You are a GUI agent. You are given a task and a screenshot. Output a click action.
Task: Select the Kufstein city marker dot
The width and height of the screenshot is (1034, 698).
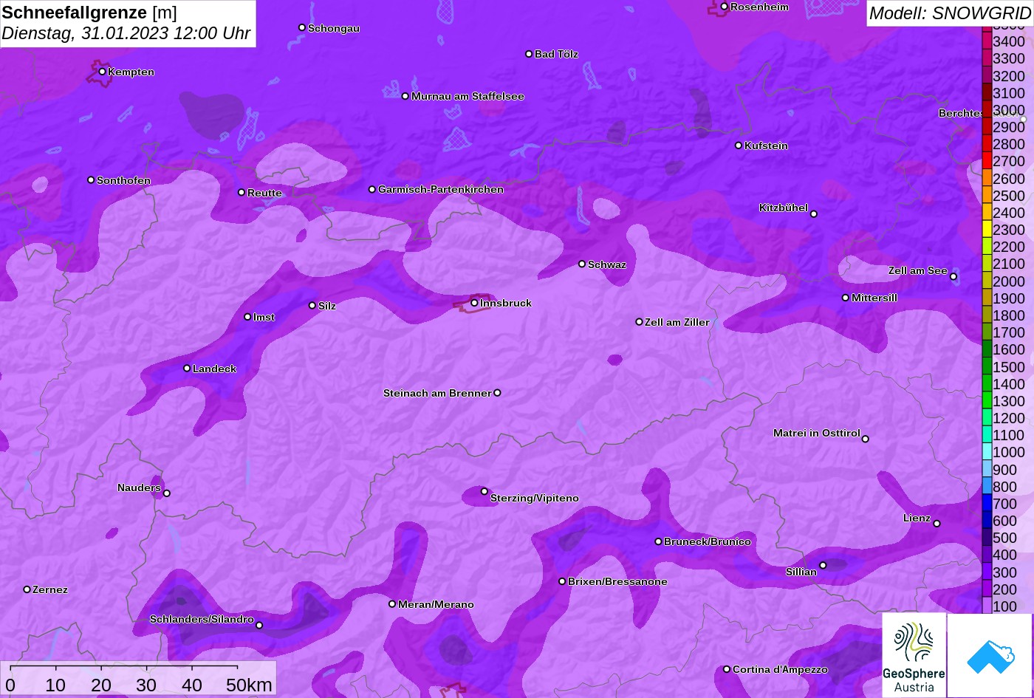(x=739, y=146)
